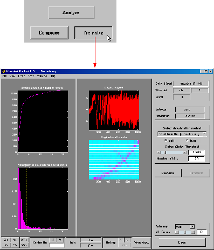Click the Select Global Threshold slider track
Image resolution: width=214 pixels, height=250 pixels.
coord(171,152)
